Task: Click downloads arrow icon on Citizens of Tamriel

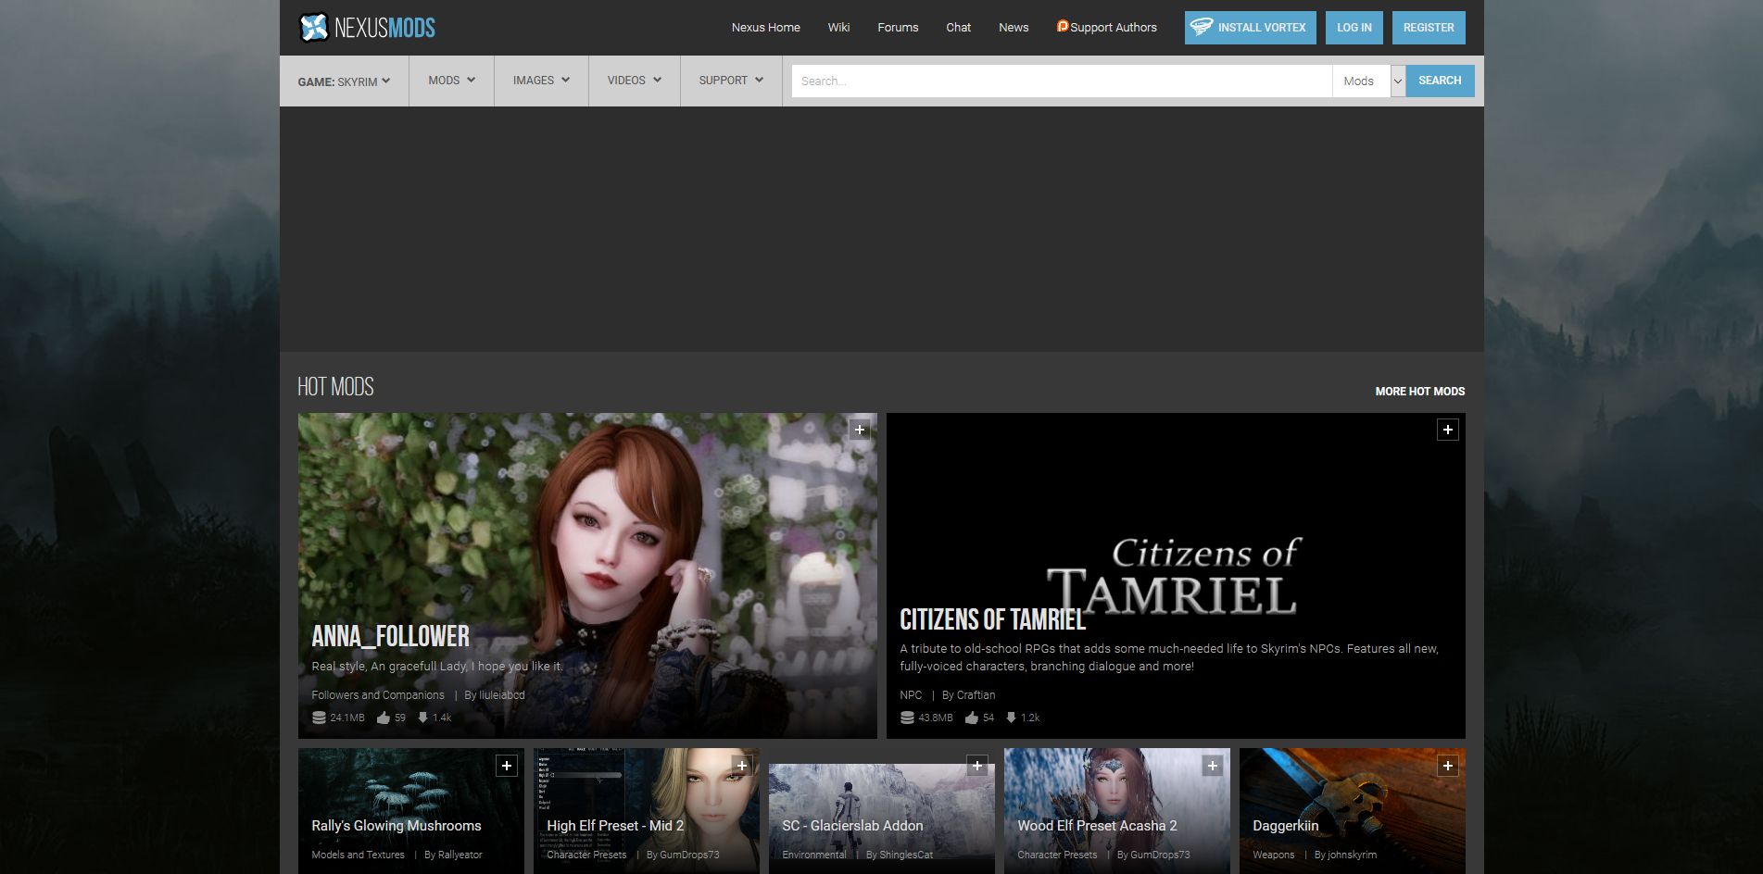Action: tap(1011, 718)
